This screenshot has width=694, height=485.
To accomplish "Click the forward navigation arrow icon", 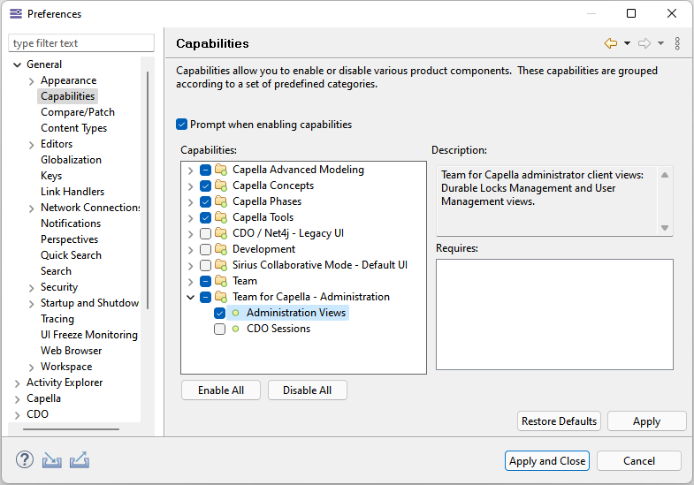I will (644, 43).
